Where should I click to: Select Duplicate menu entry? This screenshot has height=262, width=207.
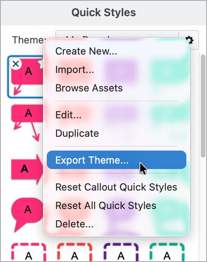(116, 133)
